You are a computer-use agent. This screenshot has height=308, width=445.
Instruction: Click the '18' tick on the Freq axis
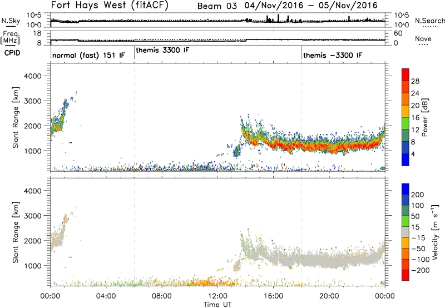37,33
